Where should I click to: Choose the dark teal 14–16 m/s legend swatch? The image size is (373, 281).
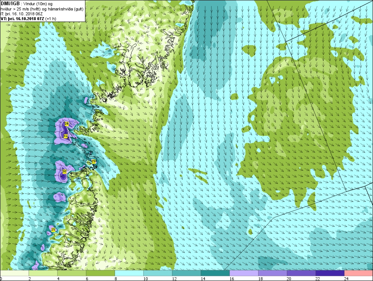coord(215,273)
